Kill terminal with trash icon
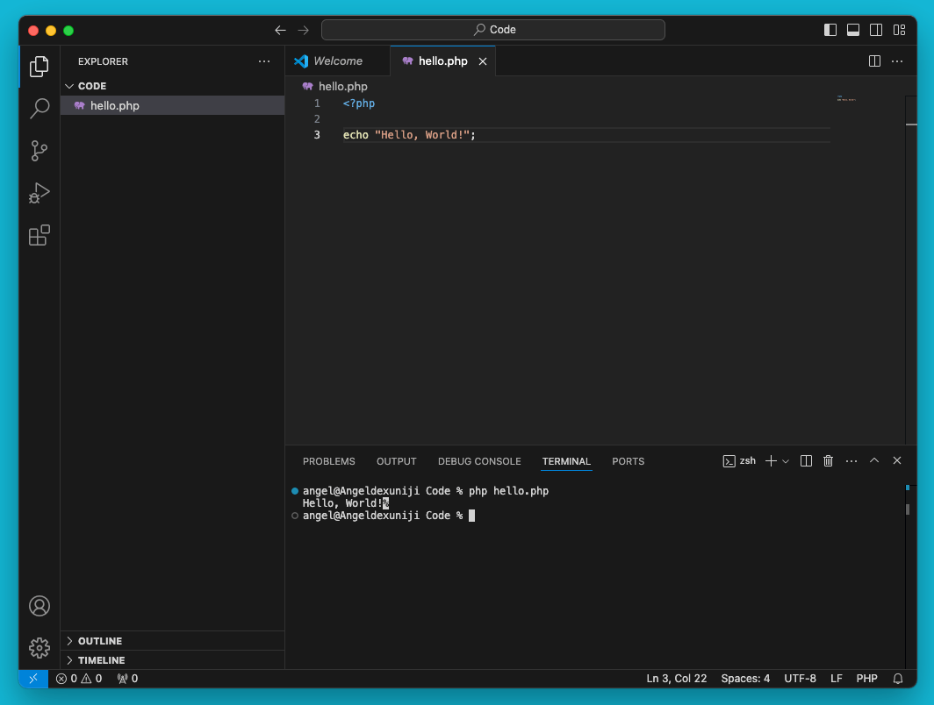The height and width of the screenshot is (705, 934). click(828, 461)
